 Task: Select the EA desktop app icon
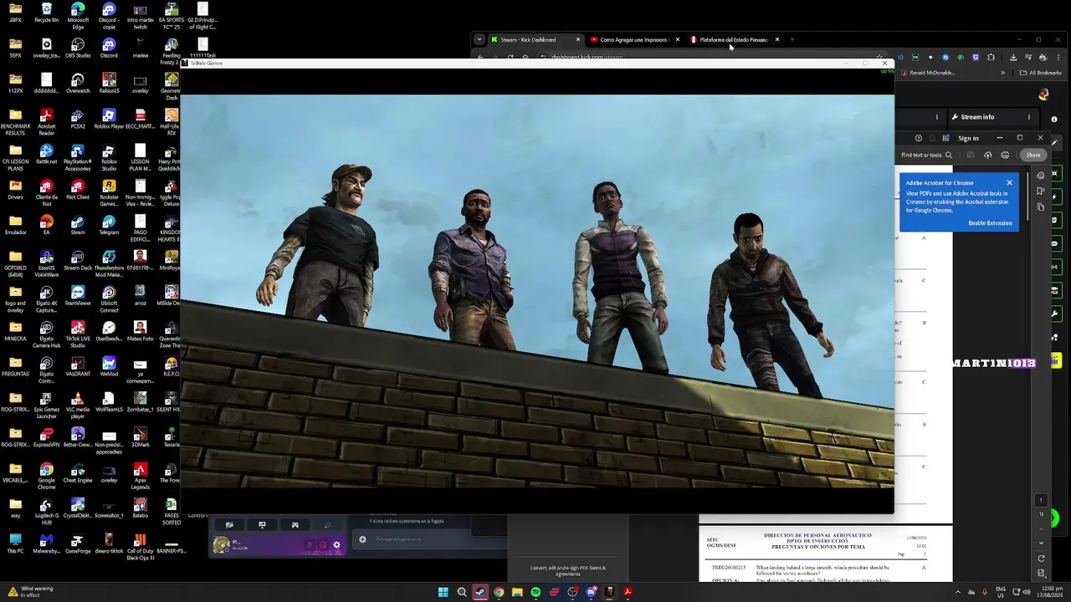point(47,225)
